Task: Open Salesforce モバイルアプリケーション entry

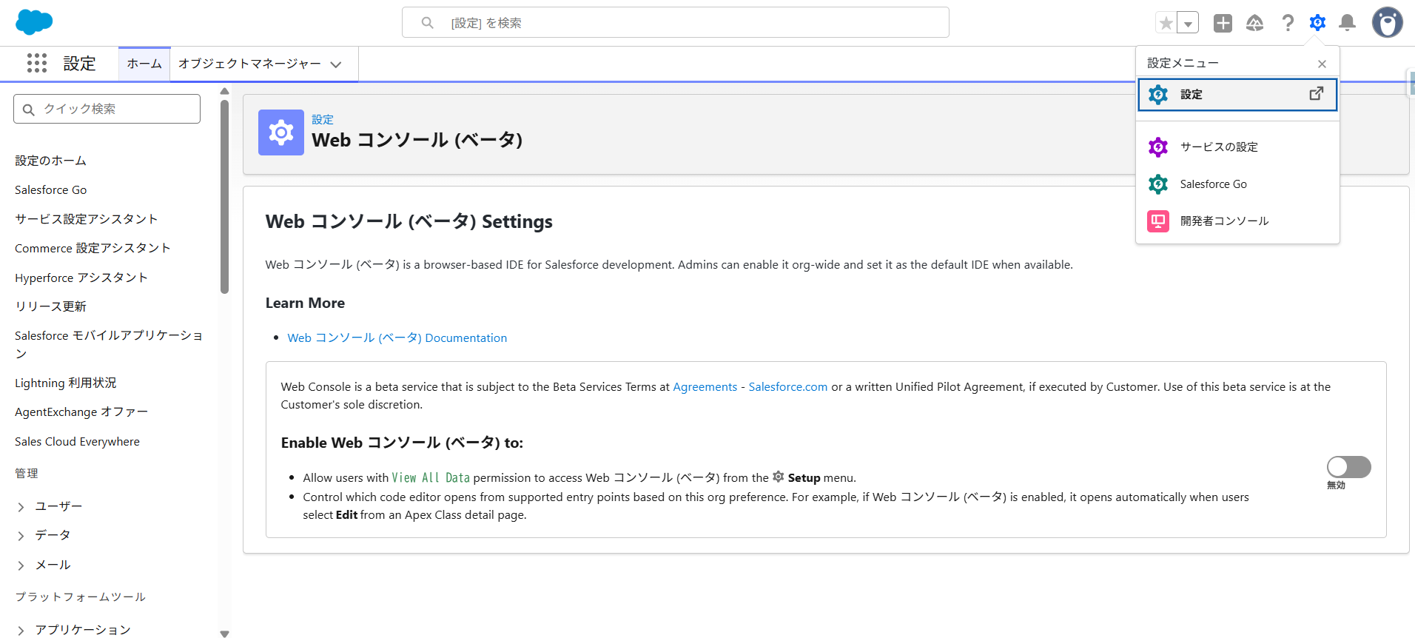Action: [x=109, y=344]
